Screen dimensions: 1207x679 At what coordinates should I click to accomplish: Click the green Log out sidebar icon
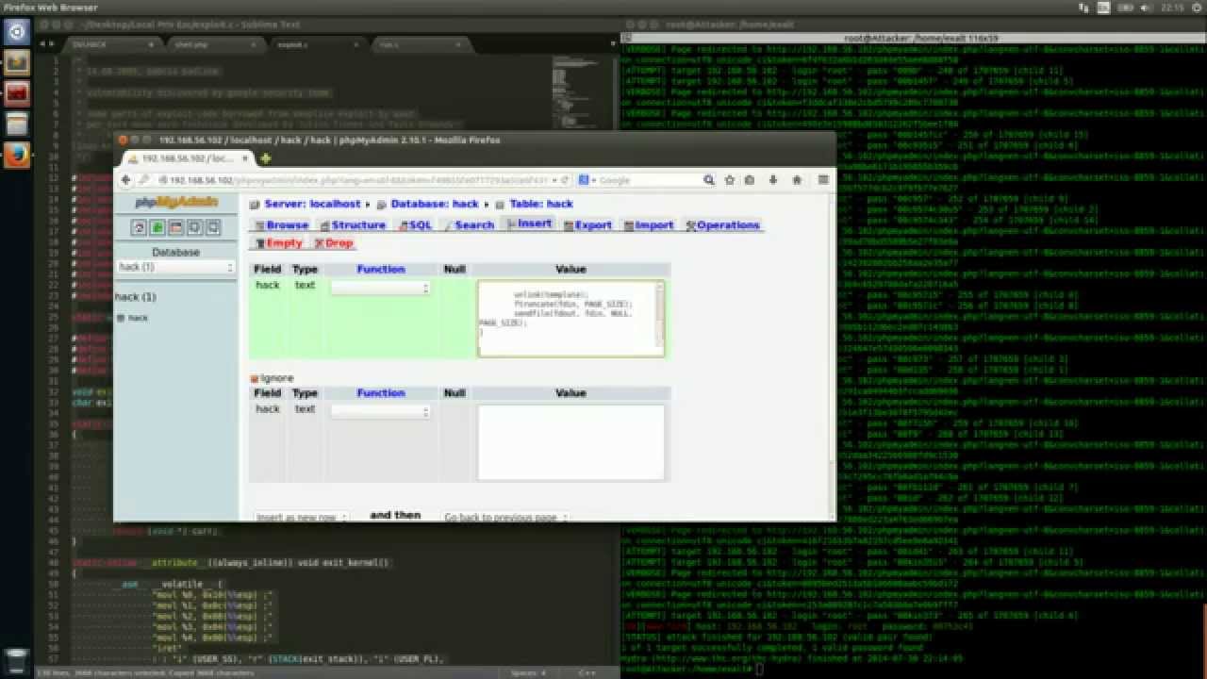click(x=157, y=227)
